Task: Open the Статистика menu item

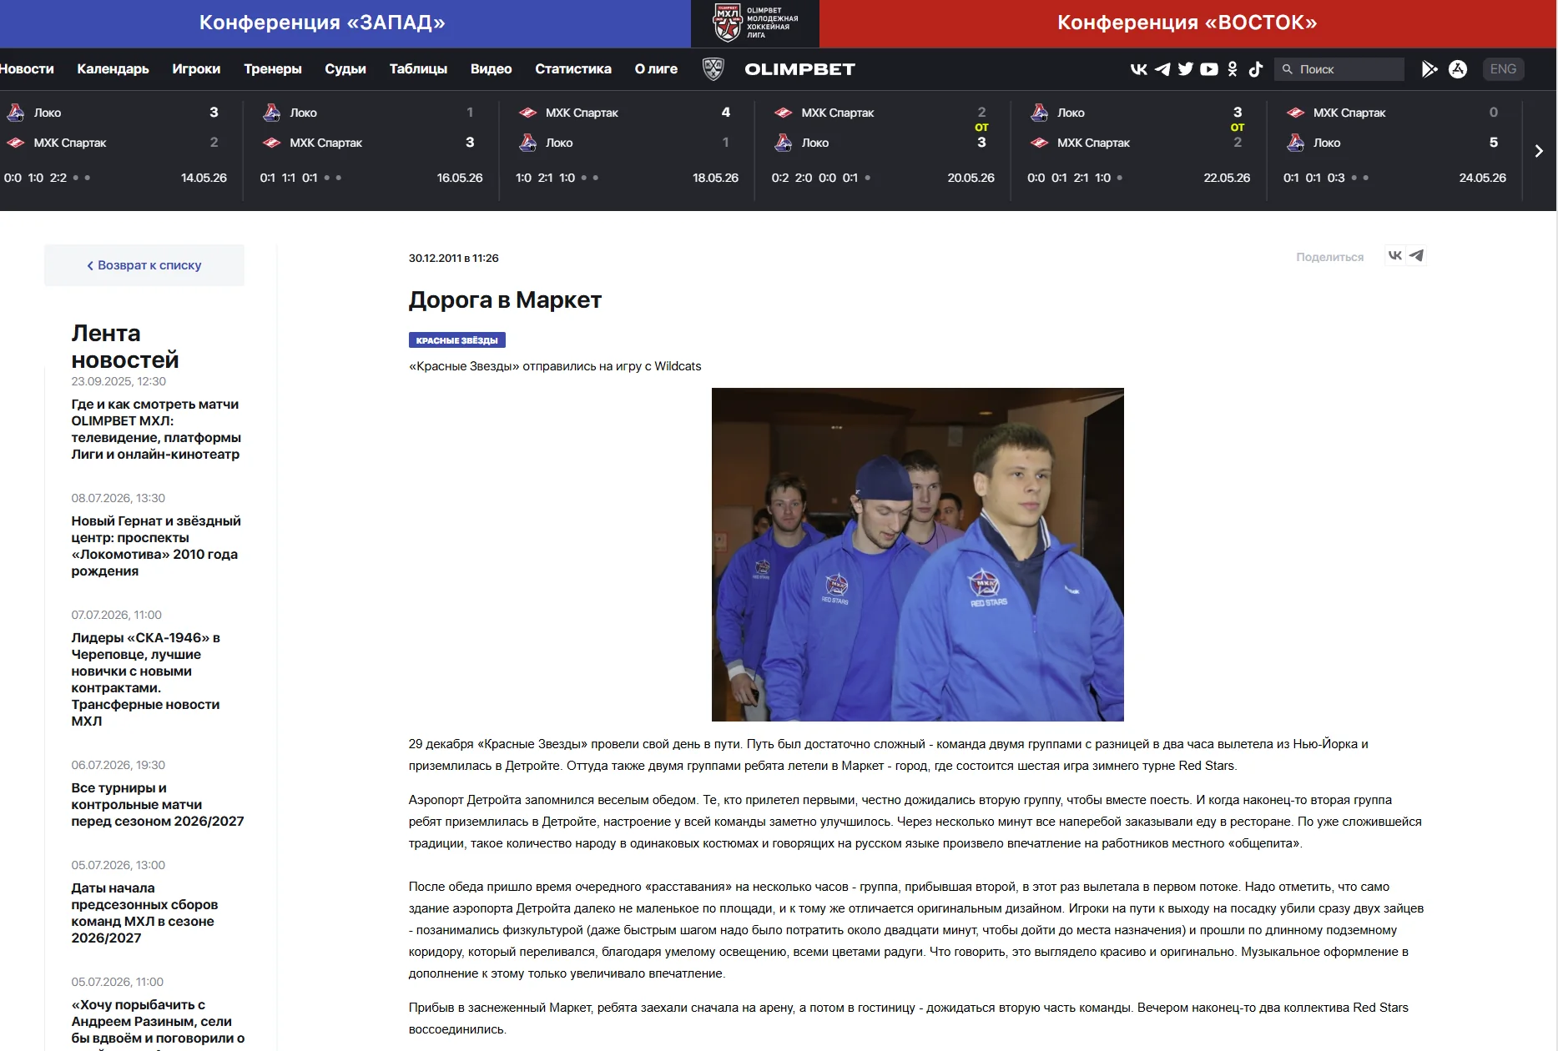Action: coord(573,69)
